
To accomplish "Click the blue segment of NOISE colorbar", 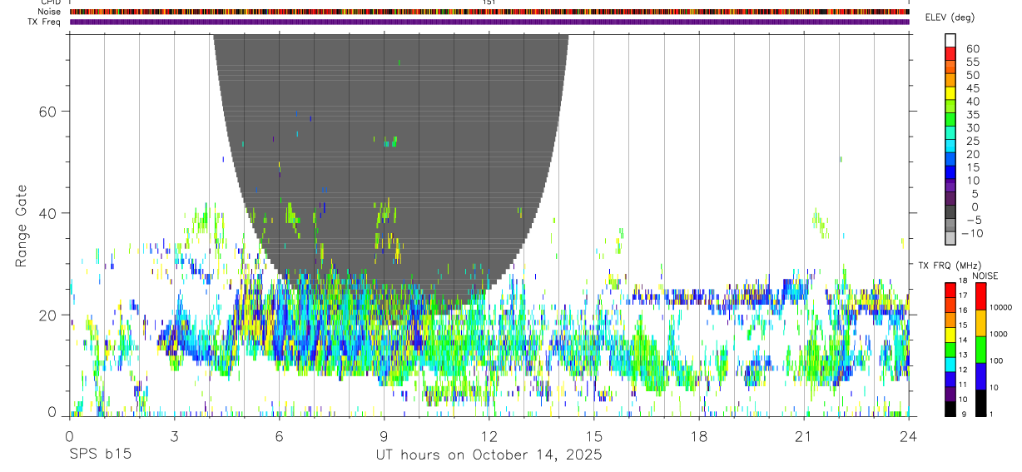I will [x=981, y=375].
